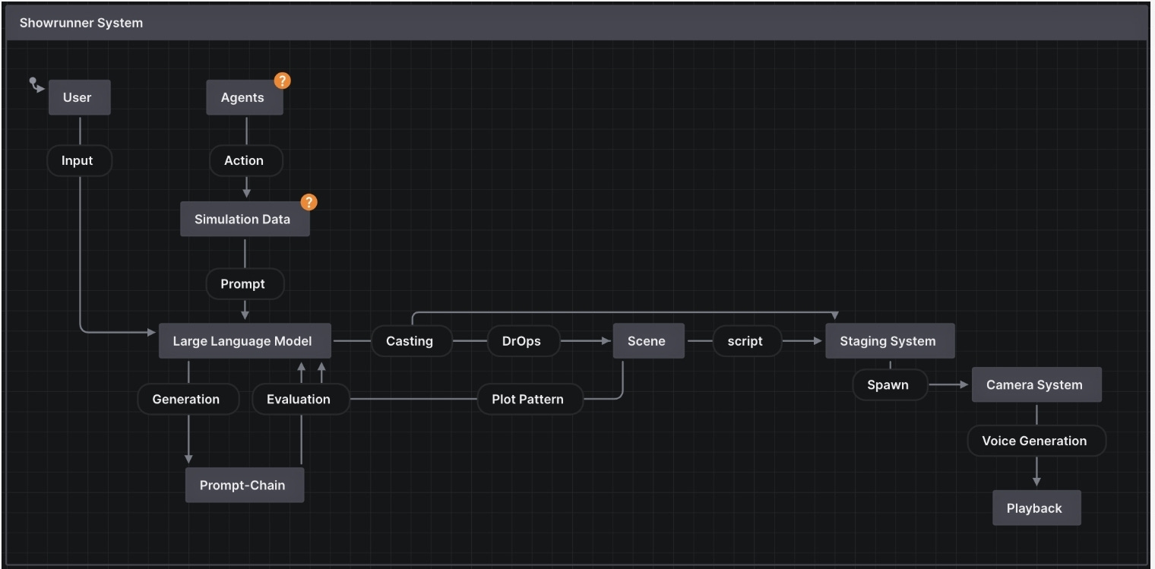Select the Large Language Model node
This screenshot has height=569, width=1155.
(x=245, y=341)
